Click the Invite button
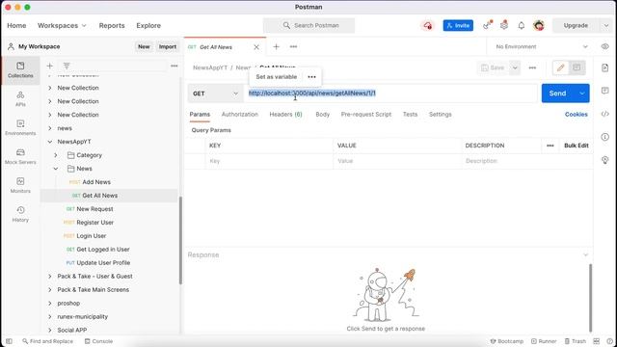The height and width of the screenshot is (347, 617). pos(458,26)
